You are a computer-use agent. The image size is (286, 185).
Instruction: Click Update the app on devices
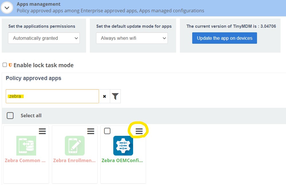coord(224,37)
